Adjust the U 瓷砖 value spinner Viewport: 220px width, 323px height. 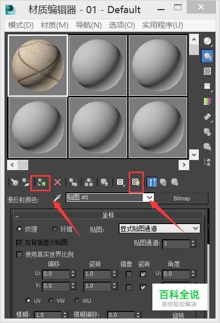coord(115,274)
